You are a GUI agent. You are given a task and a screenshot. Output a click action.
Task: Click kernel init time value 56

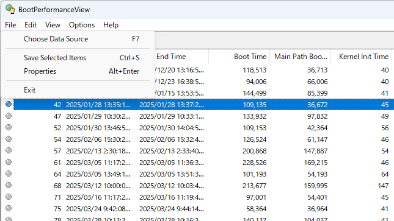click(385, 128)
